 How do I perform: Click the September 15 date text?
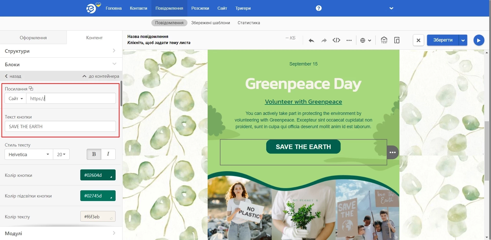click(x=303, y=64)
